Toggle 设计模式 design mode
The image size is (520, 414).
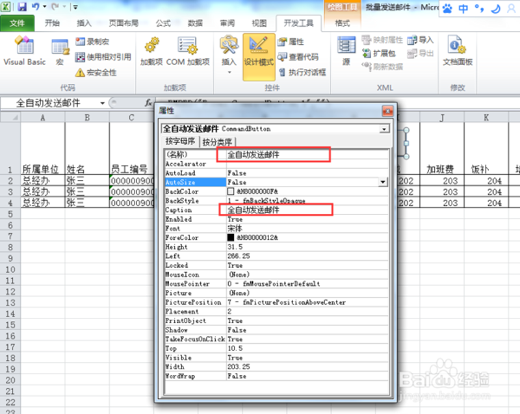259,57
